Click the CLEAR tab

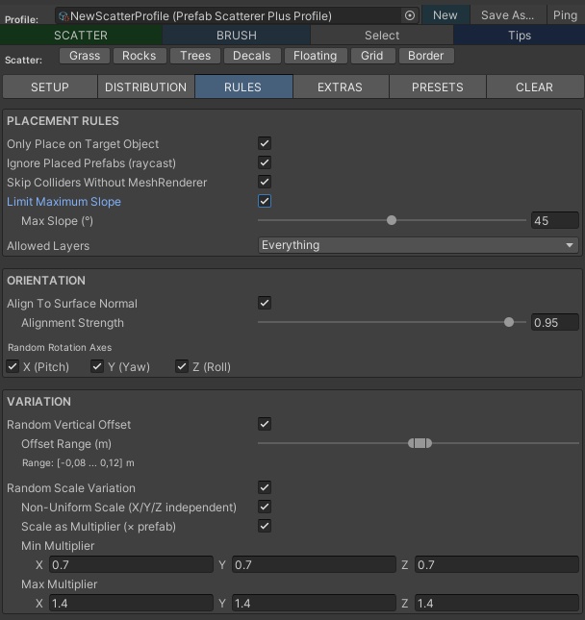[534, 87]
